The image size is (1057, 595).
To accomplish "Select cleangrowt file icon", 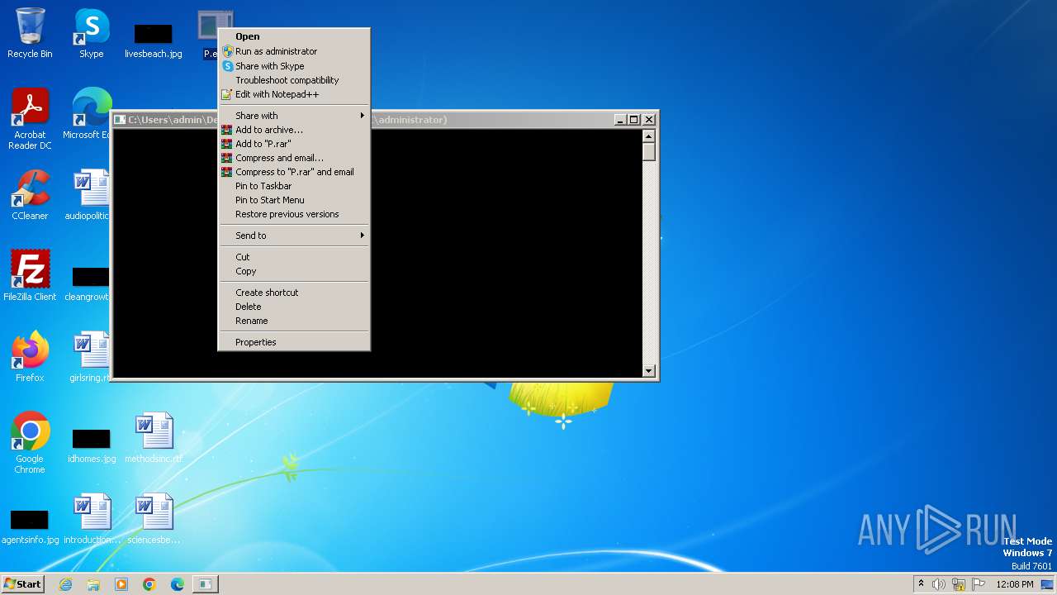I will pos(88,283).
